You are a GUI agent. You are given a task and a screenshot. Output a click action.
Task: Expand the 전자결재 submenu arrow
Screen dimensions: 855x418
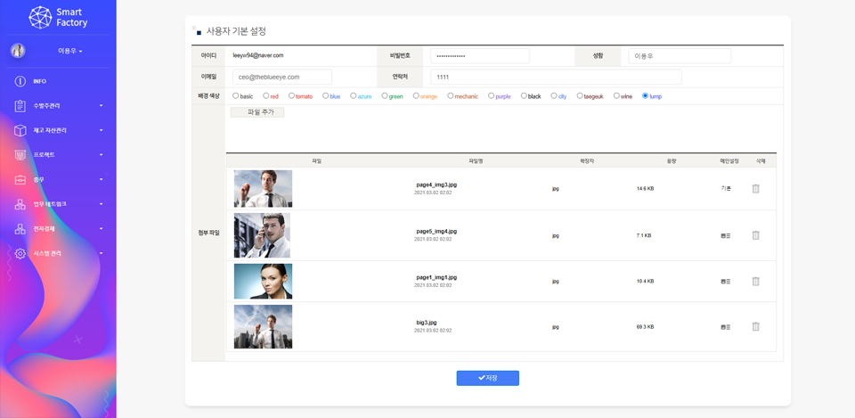101,229
